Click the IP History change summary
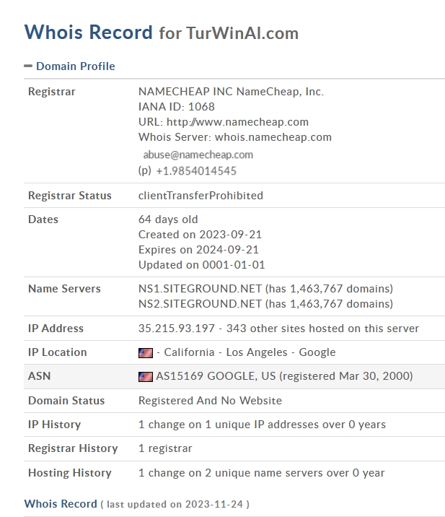This screenshot has width=445, height=517. point(262,425)
